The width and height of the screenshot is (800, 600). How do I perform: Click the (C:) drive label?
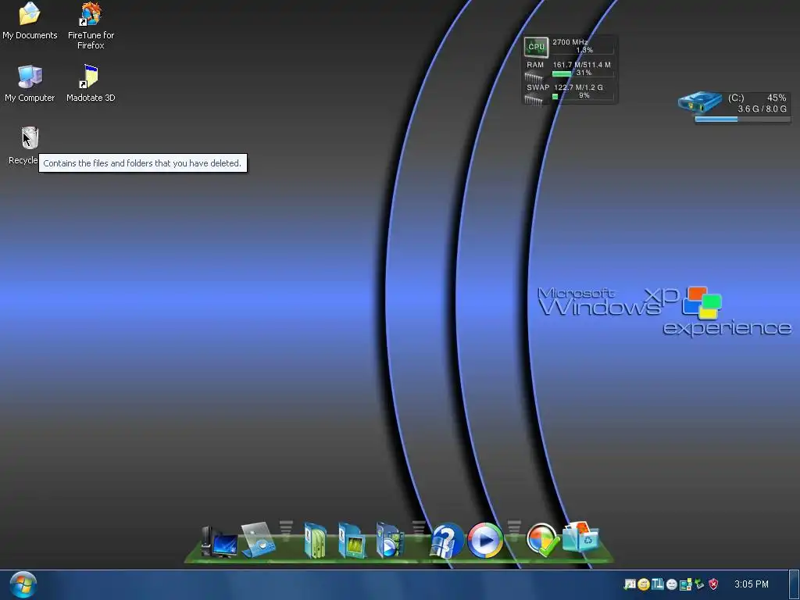[x=736, y=98]
